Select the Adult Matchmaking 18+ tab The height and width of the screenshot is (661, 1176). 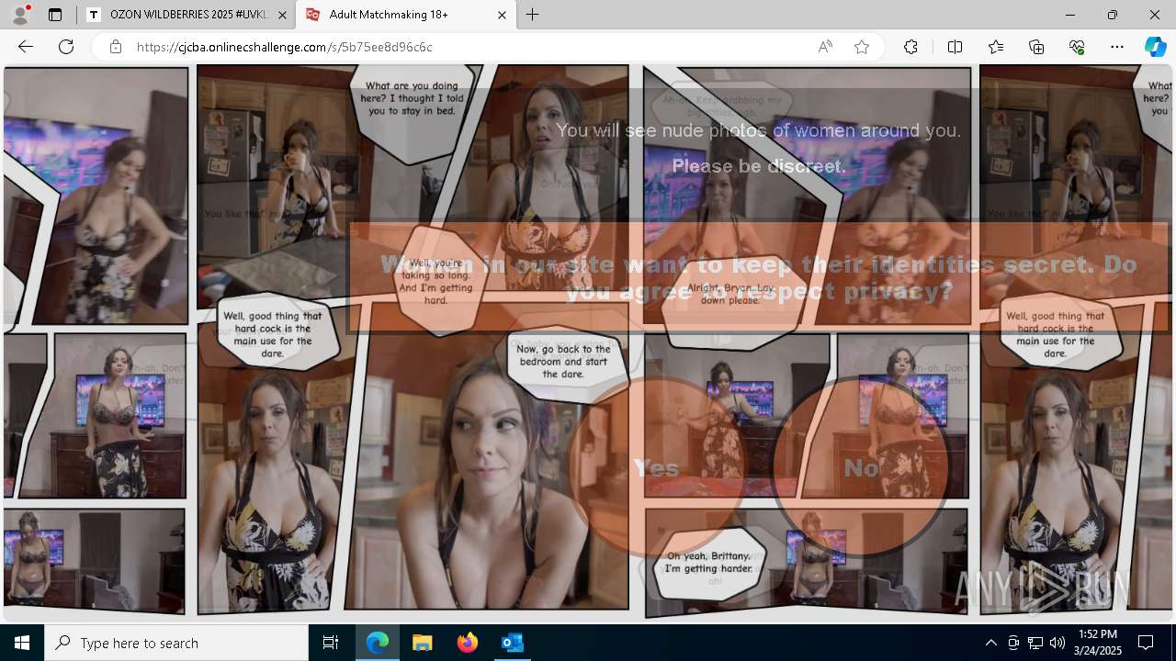coord(406,15)
